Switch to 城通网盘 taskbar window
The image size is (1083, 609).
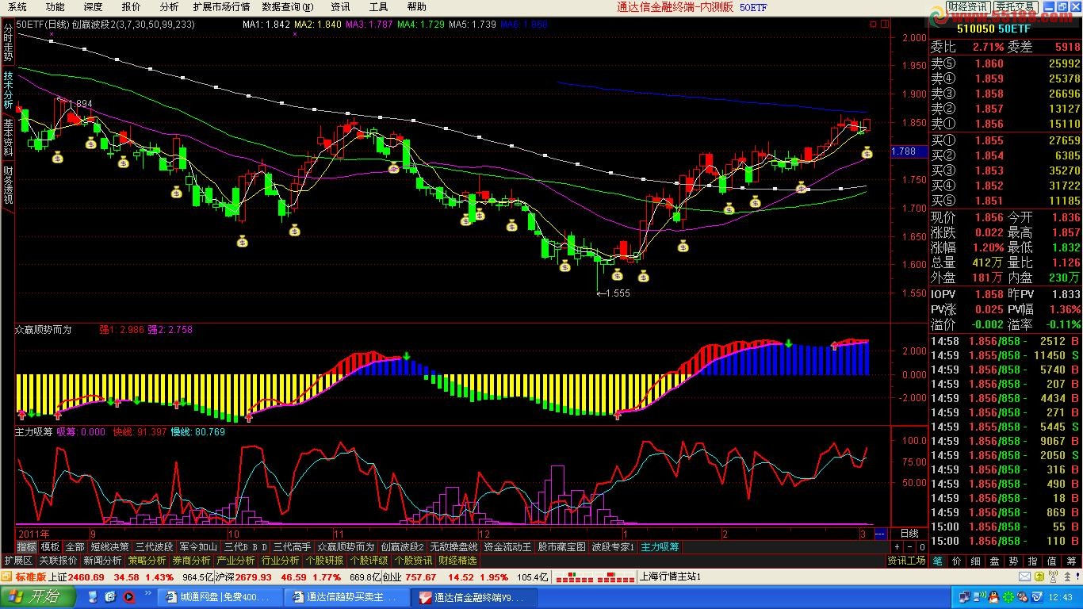click(220, 597)
